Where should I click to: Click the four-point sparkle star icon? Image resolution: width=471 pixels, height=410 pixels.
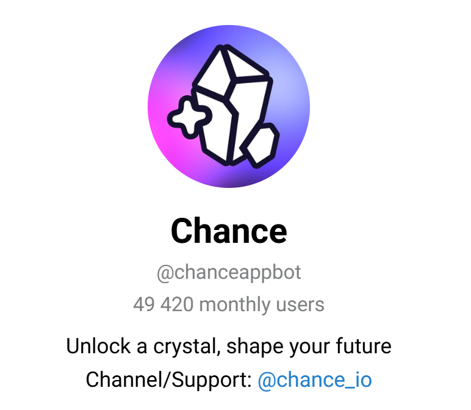coord(190,117)
